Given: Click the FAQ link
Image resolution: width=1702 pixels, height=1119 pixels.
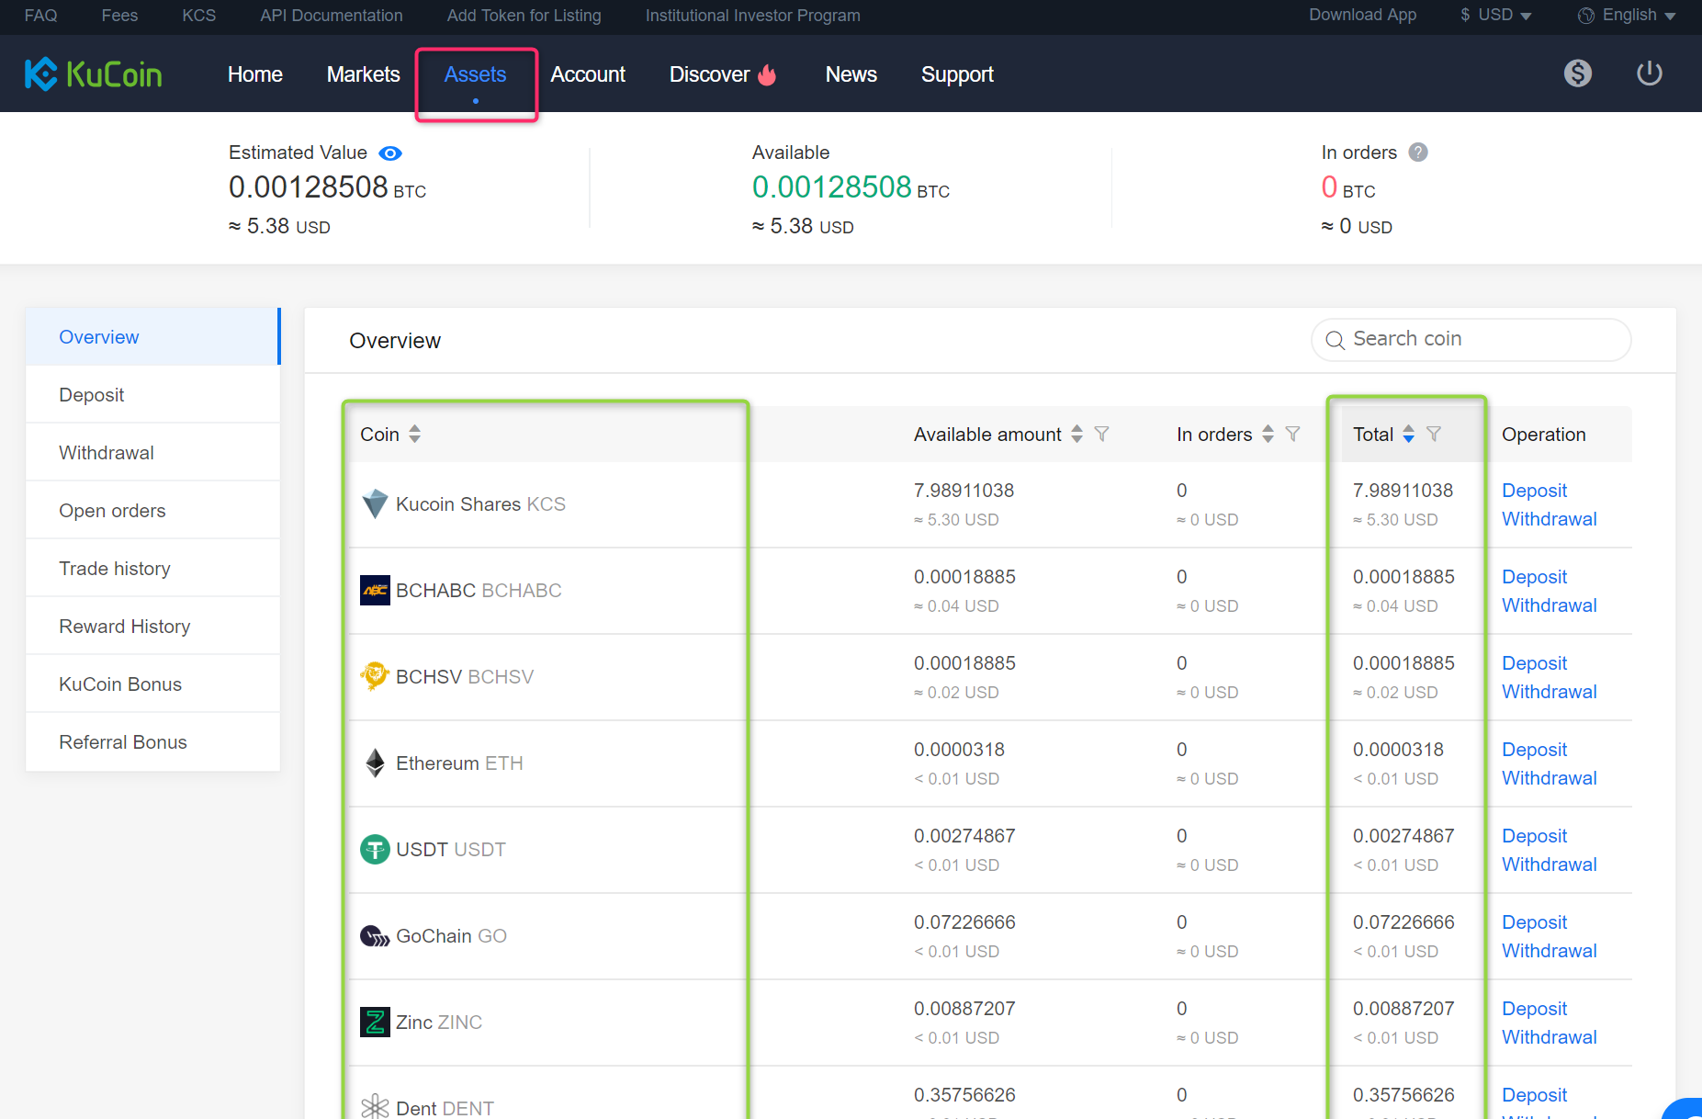Looking at the screenshot, I should pos(41,16).
